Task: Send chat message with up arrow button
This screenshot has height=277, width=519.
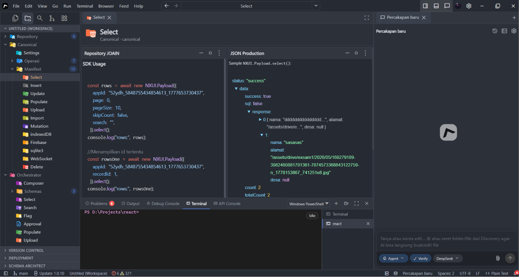Action: click(510, 258)
